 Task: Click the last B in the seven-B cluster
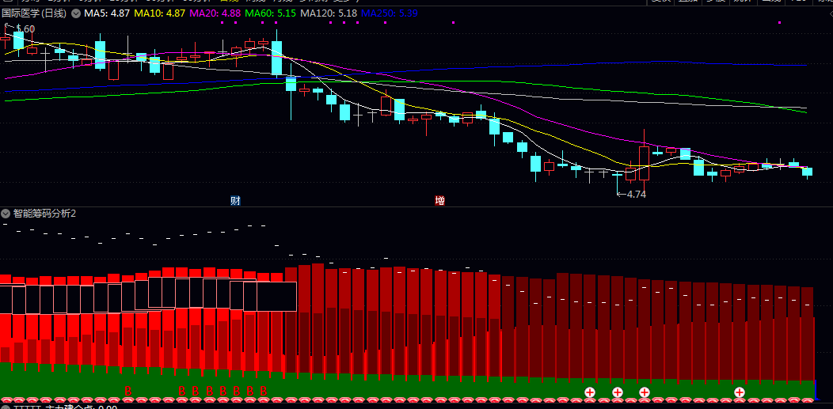tap(263, 391)
